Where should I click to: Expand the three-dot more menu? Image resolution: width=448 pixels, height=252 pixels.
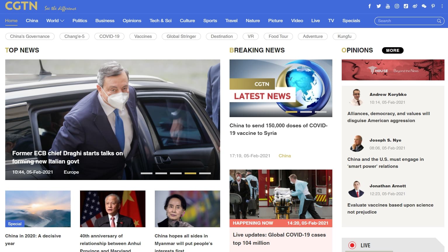pos(442,6)
